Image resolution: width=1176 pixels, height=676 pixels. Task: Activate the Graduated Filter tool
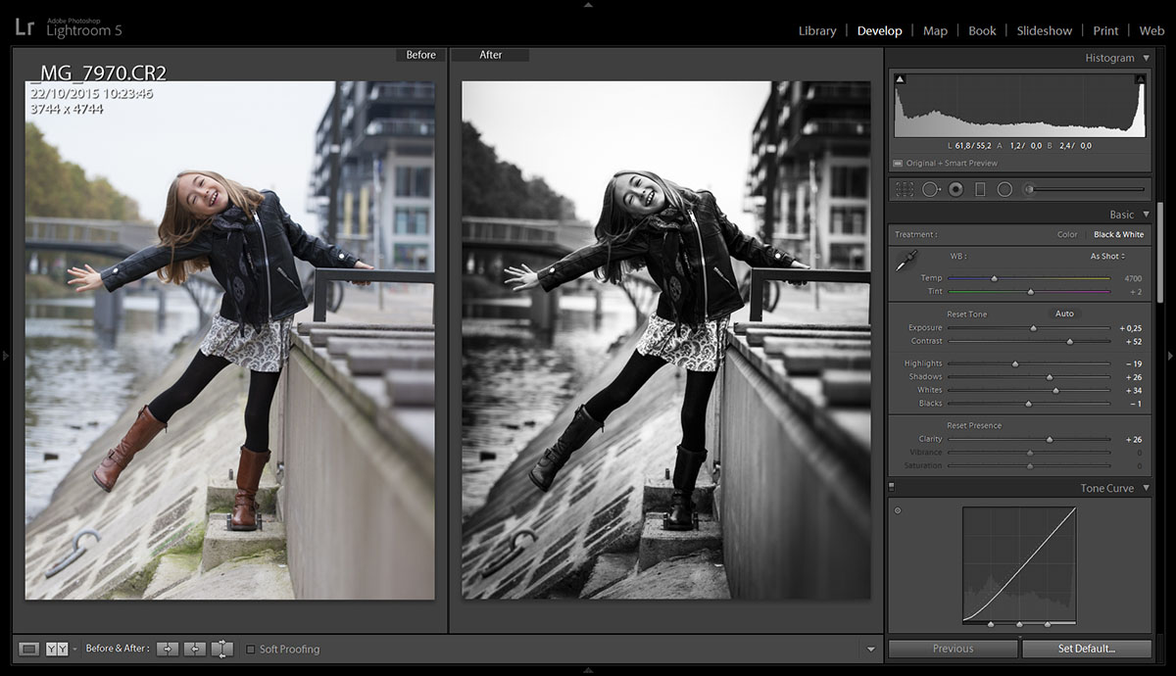[981, 188]
